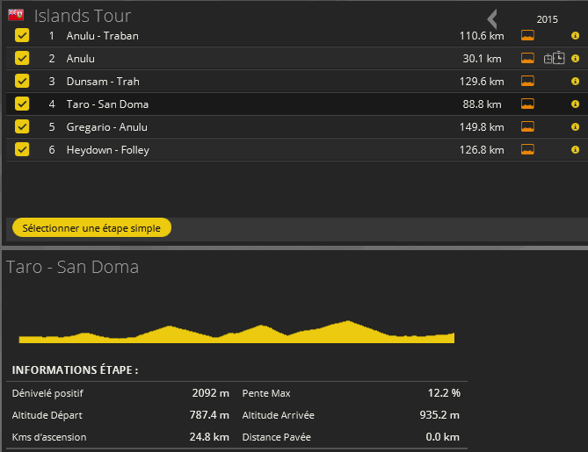588x452 pixels.
Task: Click the Islands Tour race title
Action: [83, 16]
